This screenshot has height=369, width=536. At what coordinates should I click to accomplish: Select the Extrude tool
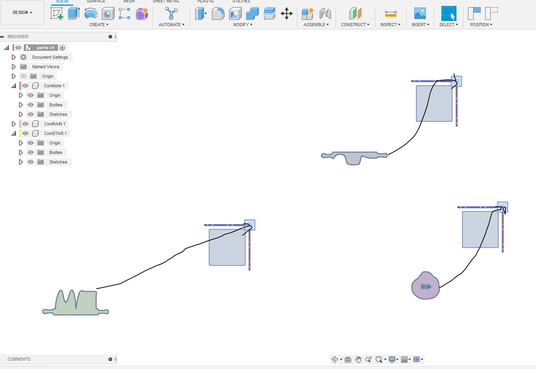tap(73, 13)
